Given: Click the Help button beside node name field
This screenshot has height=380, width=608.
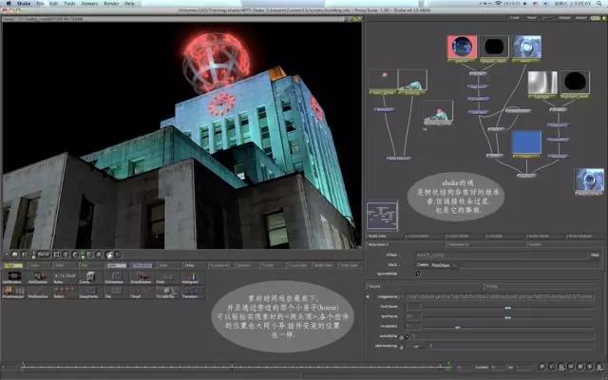Looking at the screenshot, I should click(595, 255).
